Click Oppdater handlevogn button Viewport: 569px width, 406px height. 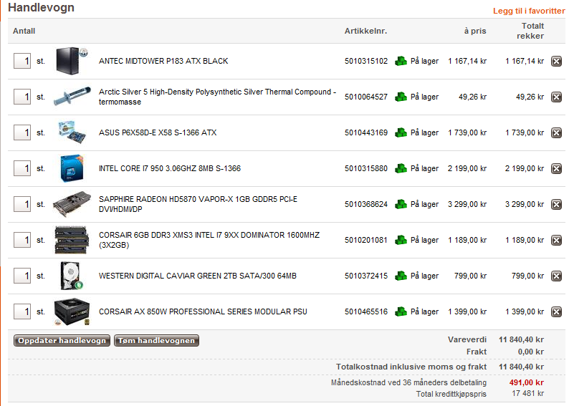point(62,340)
